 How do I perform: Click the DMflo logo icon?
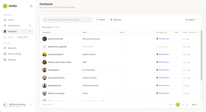pos(5,6)
